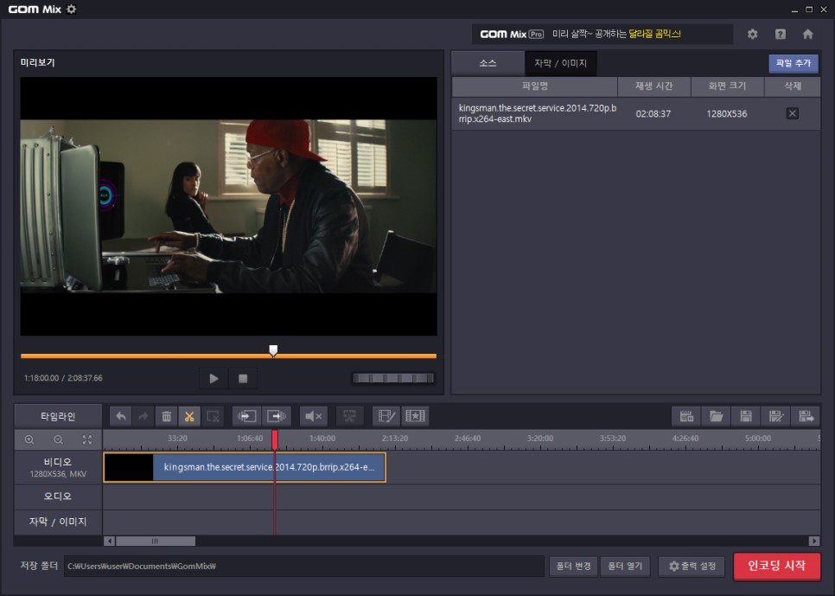Remove the kingsman file with X button

(792, 113)
